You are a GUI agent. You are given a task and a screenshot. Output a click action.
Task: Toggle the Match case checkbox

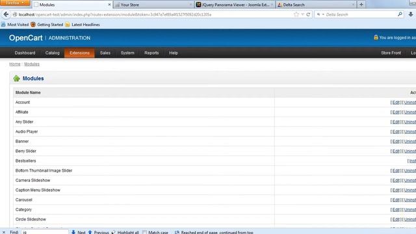pos(144,232)
